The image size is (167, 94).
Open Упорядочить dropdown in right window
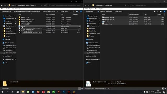tap(90, 11)
